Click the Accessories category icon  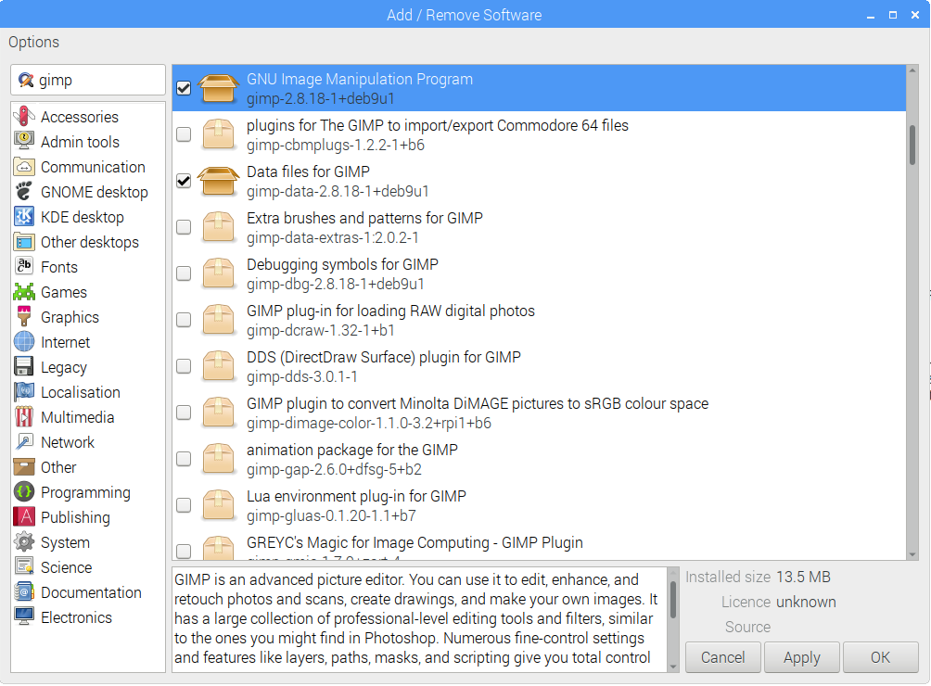click(24, 116)
